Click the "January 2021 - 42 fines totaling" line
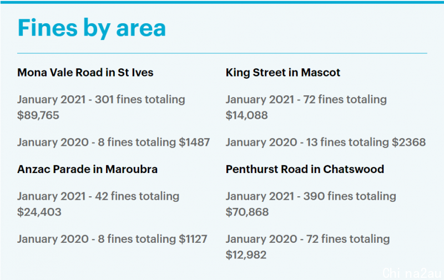 (98, 197)
